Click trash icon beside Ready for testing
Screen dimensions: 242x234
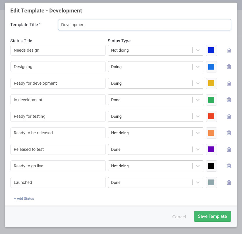(x=229, y=116)
